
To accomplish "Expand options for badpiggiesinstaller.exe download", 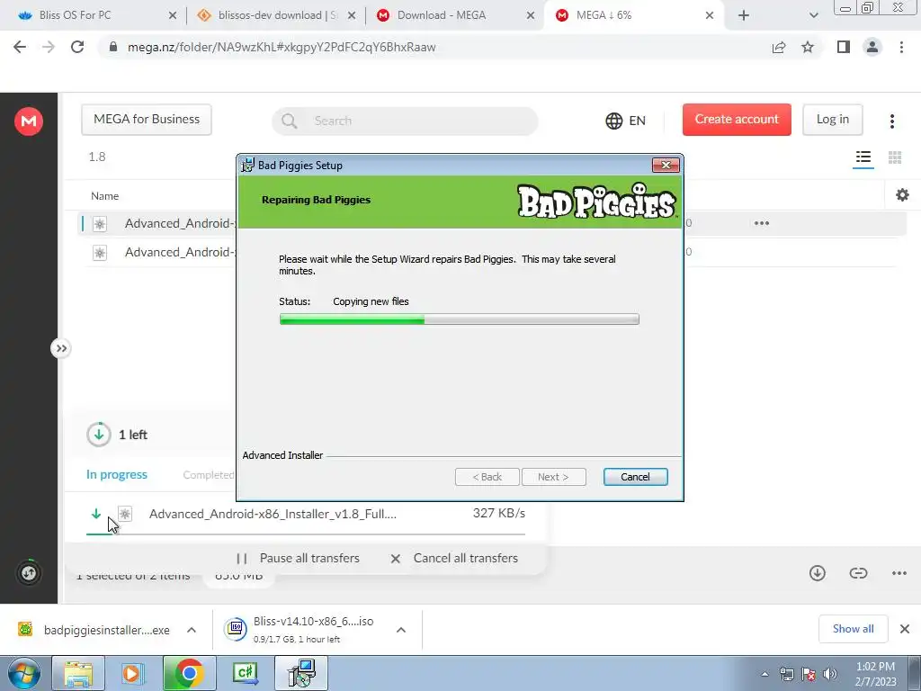I will tap(192, 630).
